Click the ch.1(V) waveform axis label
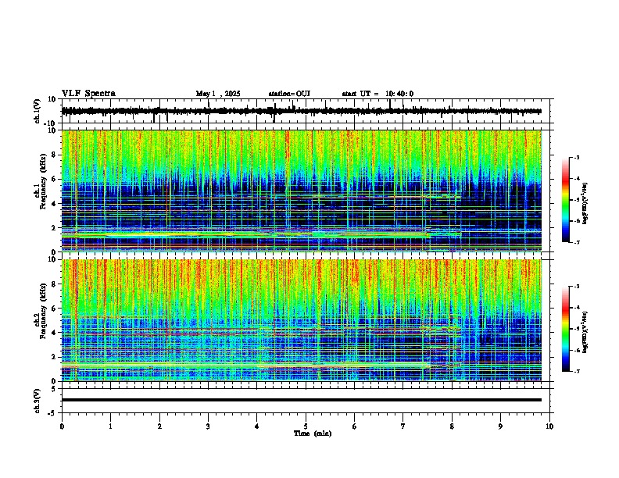 coord(38,111)
